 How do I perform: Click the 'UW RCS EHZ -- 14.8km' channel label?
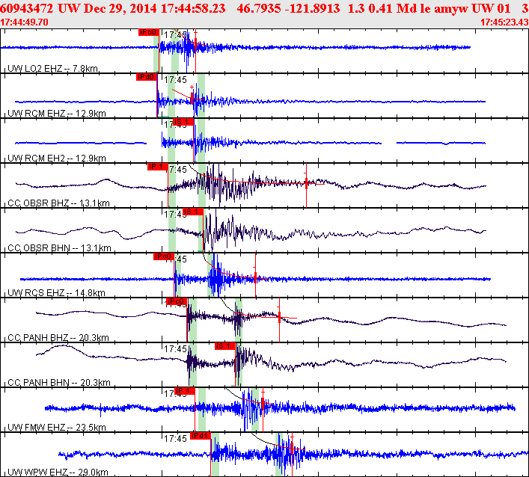point(56,293)
